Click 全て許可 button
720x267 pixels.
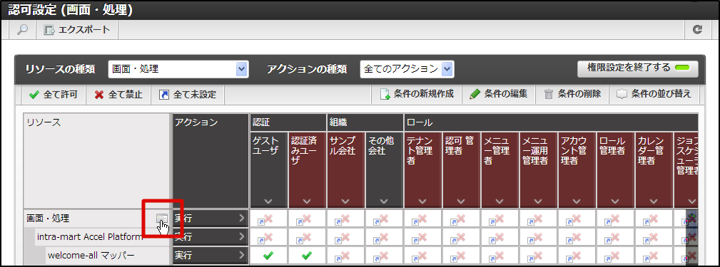[54, 95]
